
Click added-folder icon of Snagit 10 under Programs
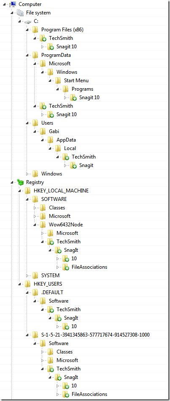pyautogui.click(x=73, y=97)
